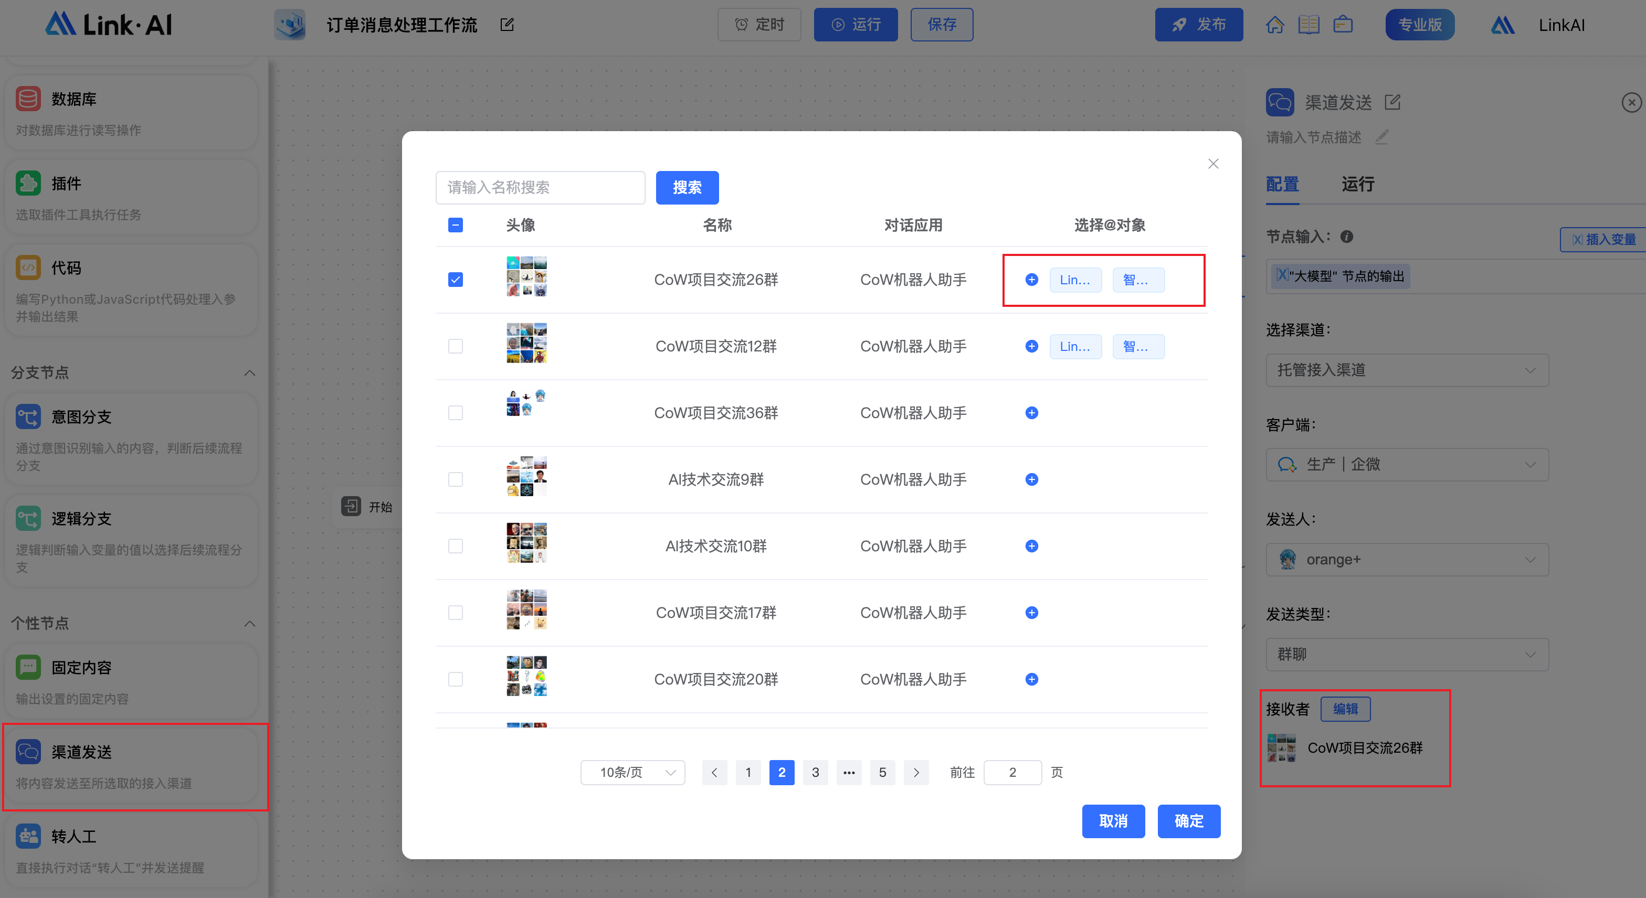Click the 编辑 button next to 接收者

click(x=1345, y=709)
